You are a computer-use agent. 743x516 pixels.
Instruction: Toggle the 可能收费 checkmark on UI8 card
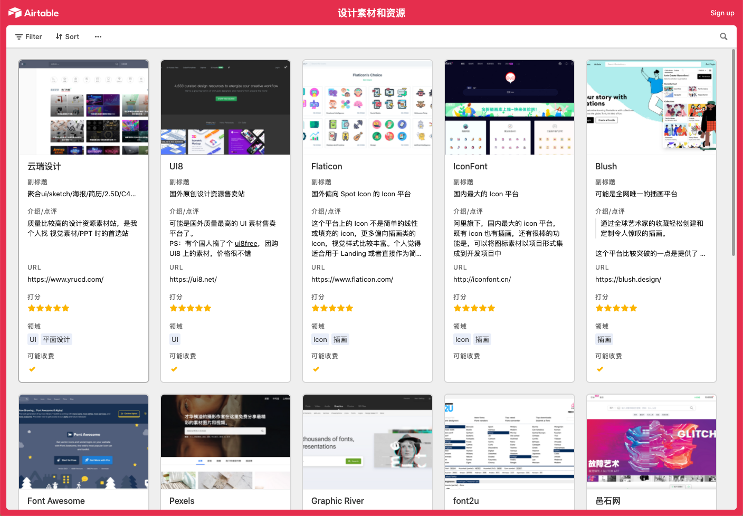click(x=174, y=369)
